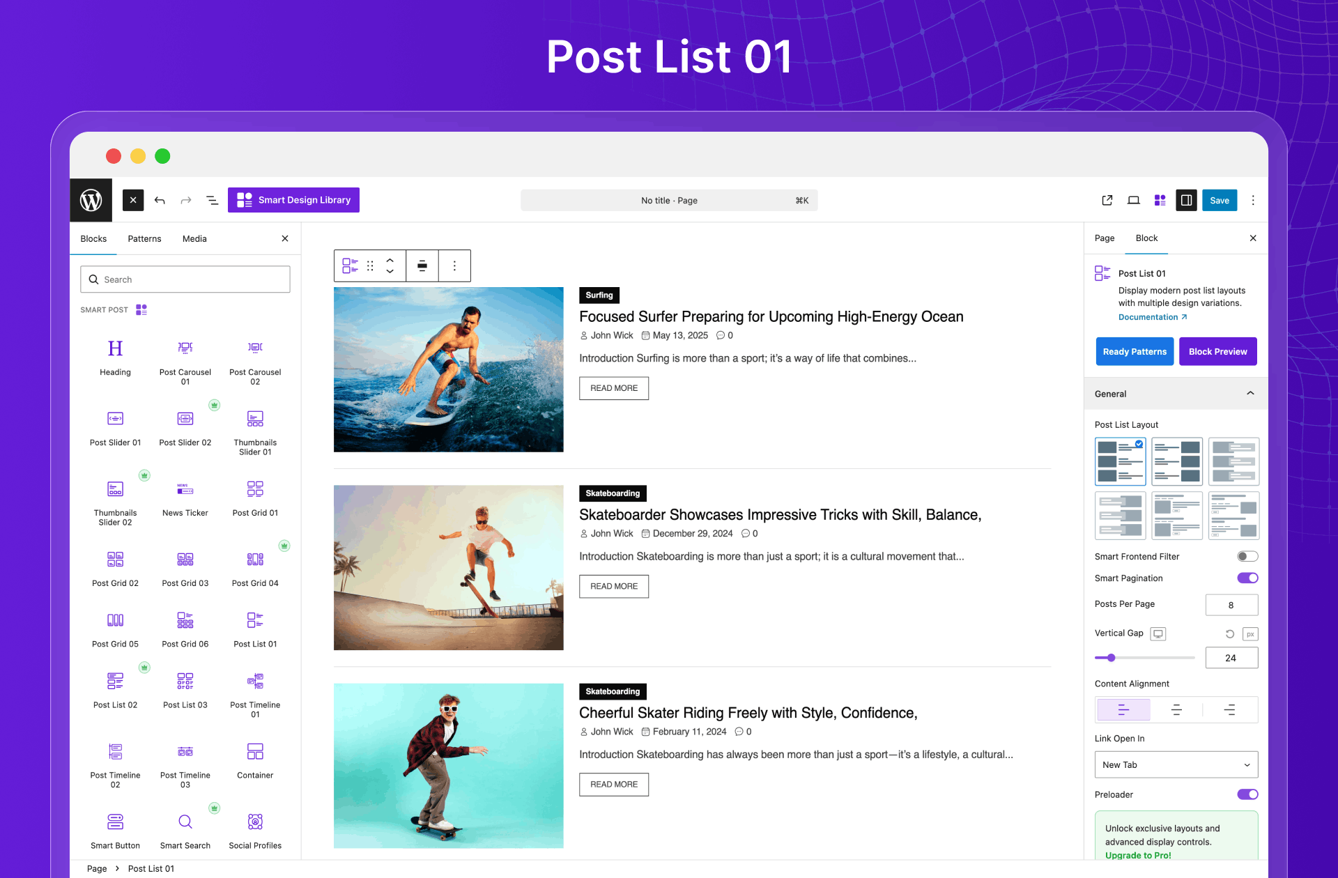Click the Vertical Gap slider handle

1112,658
